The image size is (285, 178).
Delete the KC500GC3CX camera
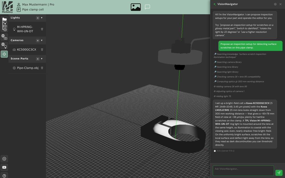(42, 50)
